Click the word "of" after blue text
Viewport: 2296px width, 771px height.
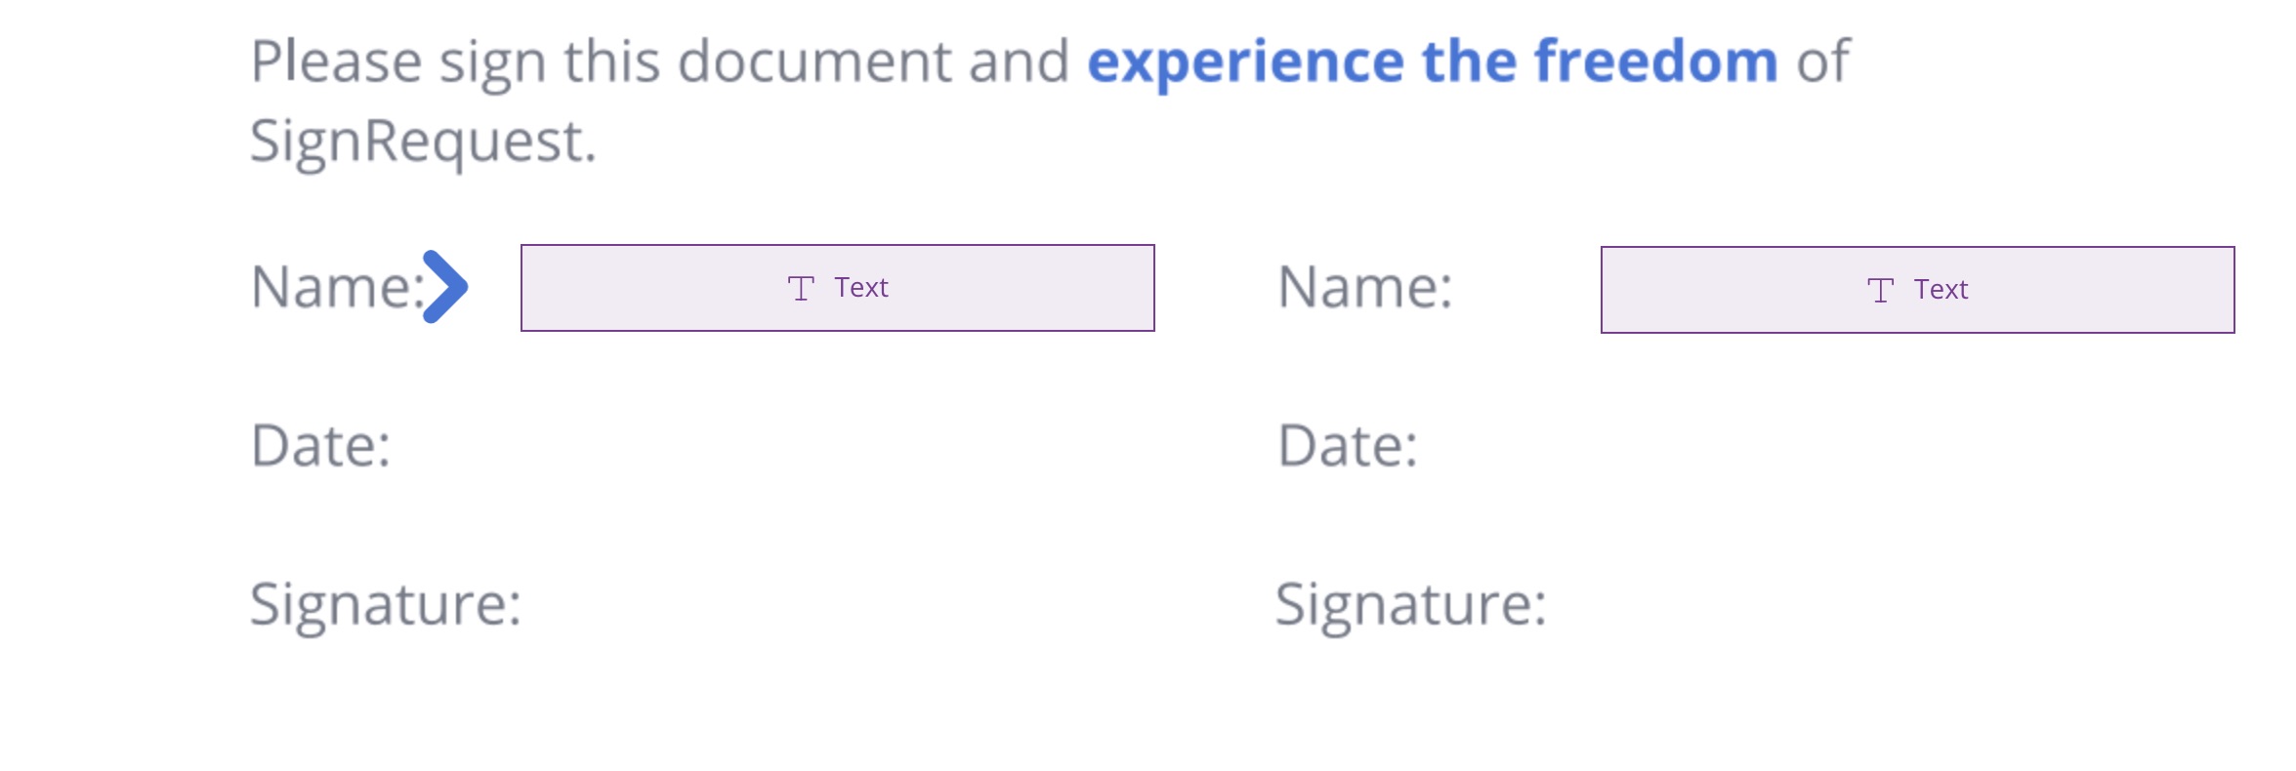click(1823, 61)
